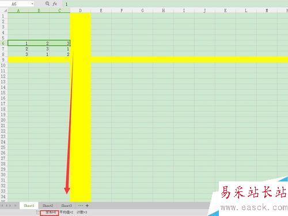Screen dimensions: 288x216
Task: Jump to first sheet navigation arrow
Action: coord(2,206)
